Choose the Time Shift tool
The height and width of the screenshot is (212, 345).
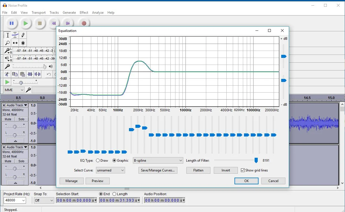(15, 43)
